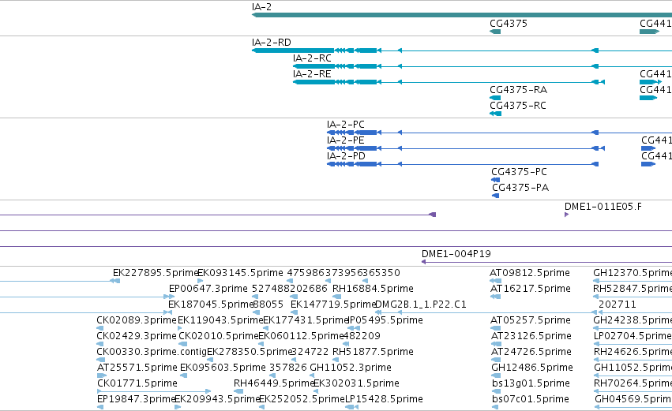
Task: Click the EK060112.5prime EST label
Action: (x=301, y=337)
